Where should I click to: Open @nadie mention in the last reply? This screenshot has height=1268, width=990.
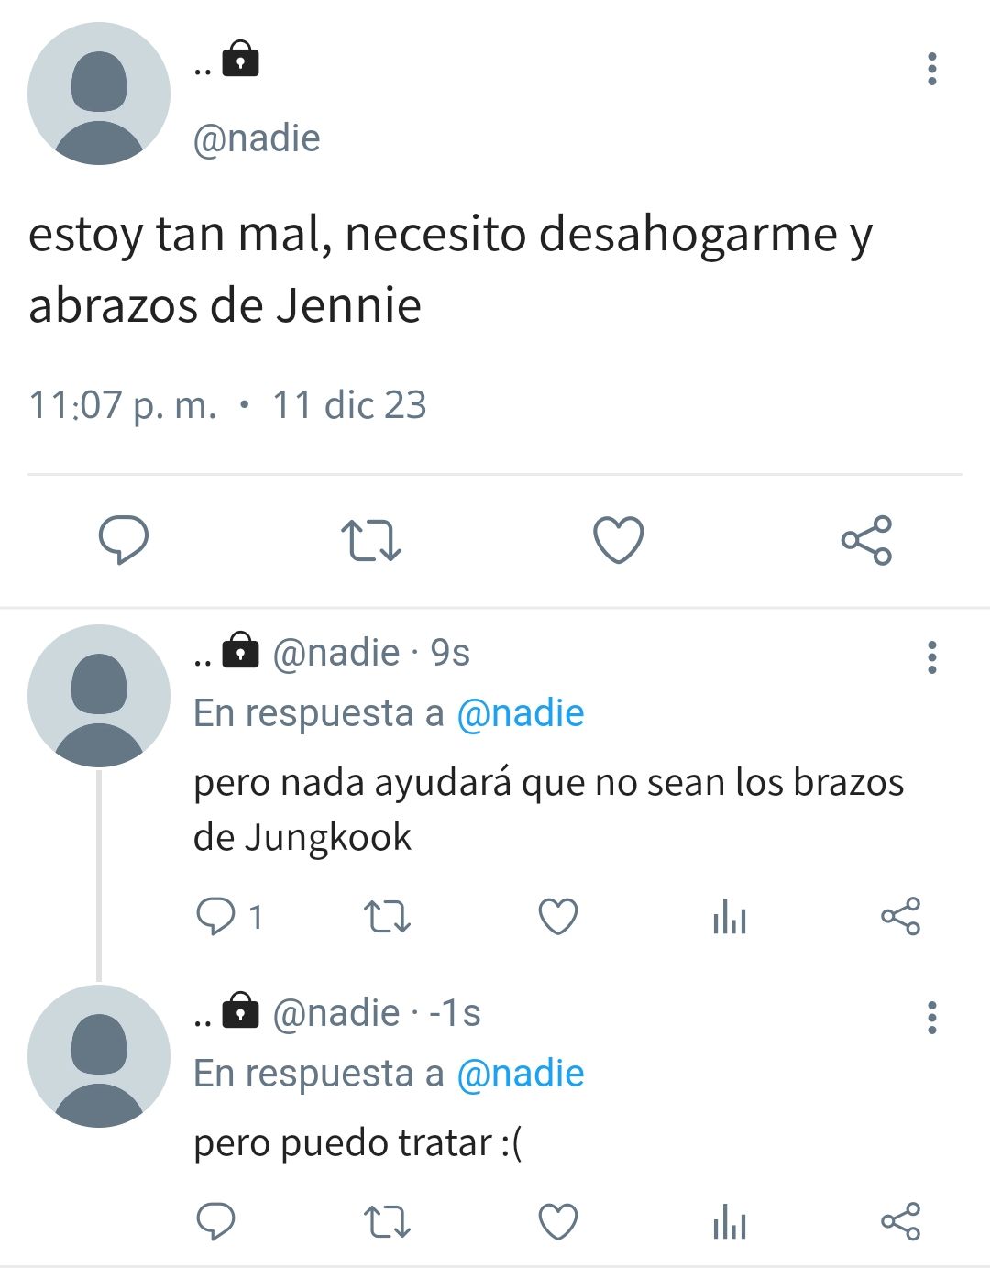click(520, 1074)
